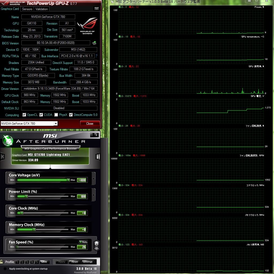Click the GPU temperature graph in hardware monitor

[191, 52]
